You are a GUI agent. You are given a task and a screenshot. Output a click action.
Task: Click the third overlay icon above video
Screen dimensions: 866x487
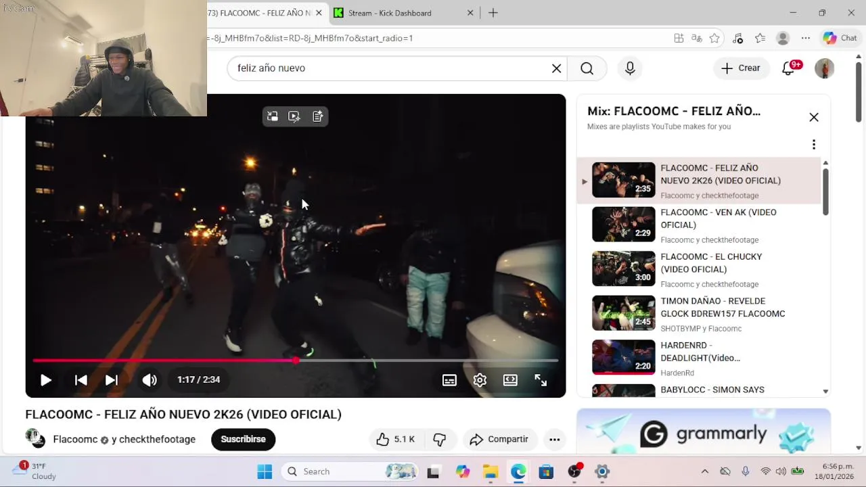(x=317, y=116)
